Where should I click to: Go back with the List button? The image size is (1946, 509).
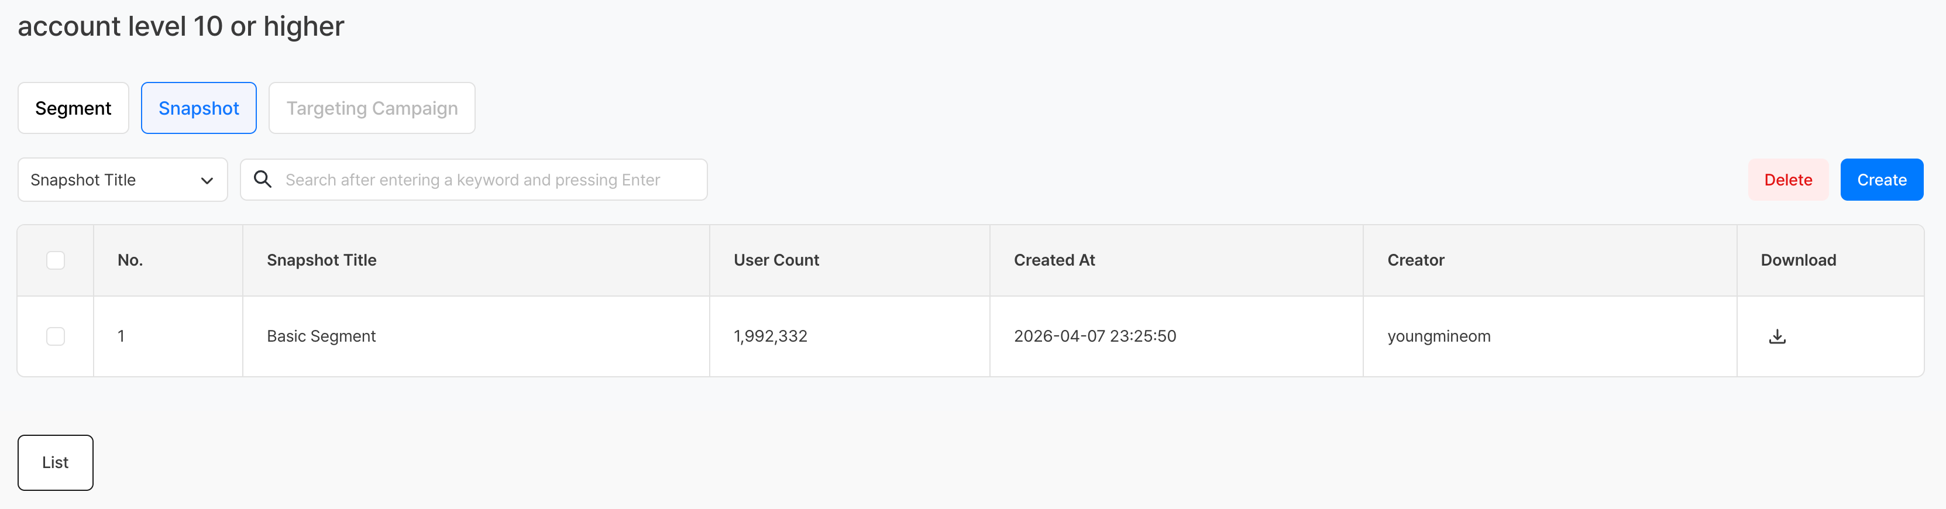coord(55,462)
